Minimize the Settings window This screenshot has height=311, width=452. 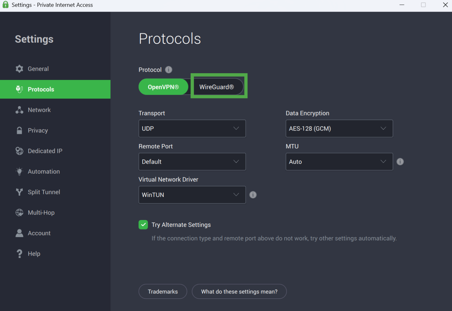point(402,5)
